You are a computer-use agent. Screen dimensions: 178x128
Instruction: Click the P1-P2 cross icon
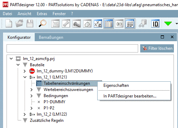(x=39, y=108)
